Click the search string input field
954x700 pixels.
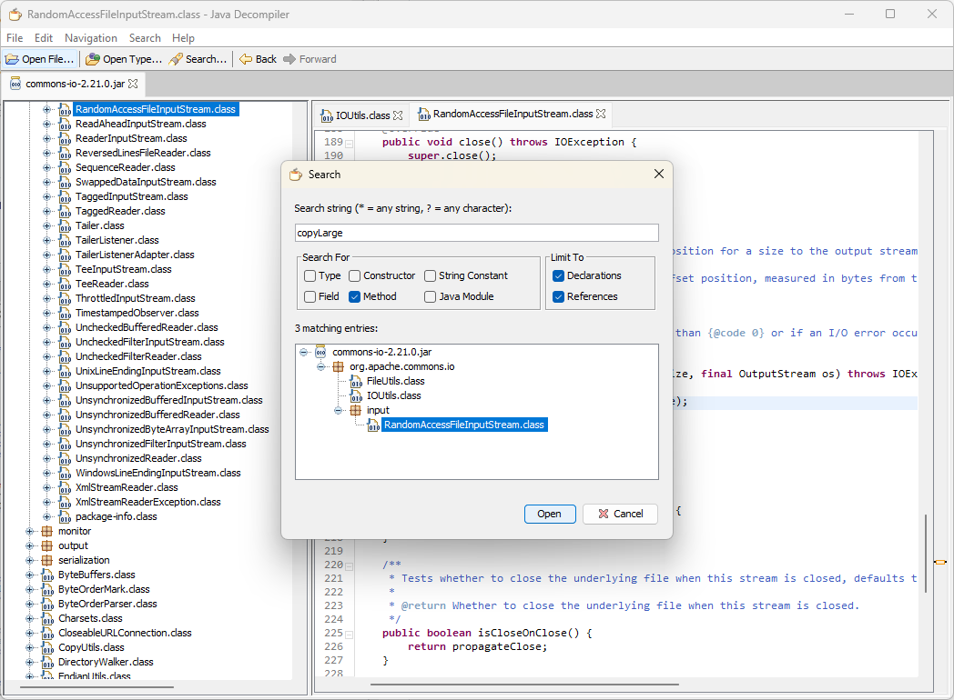[x=476, y=233]
